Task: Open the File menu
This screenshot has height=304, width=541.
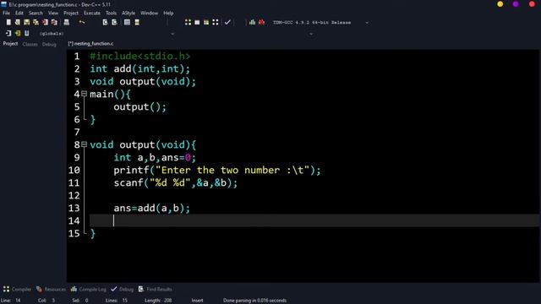Action: click(x=7, y=14)
